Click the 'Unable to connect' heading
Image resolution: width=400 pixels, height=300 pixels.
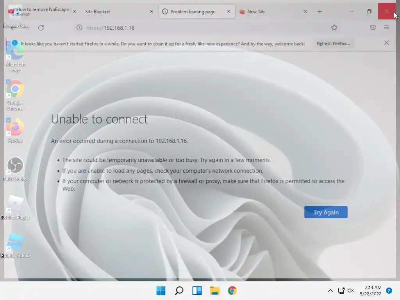(x=99, y=119)
